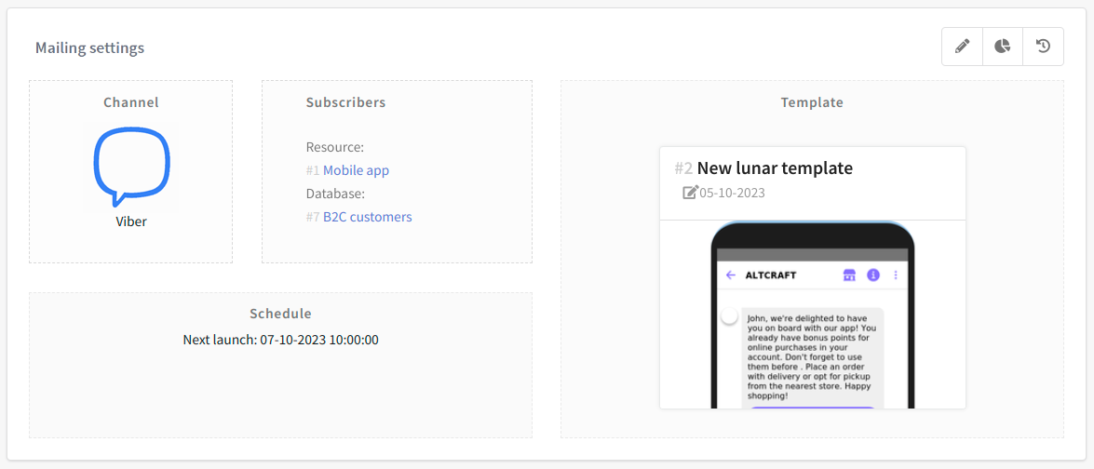Click the Subscribers section header

click(345, 102)
